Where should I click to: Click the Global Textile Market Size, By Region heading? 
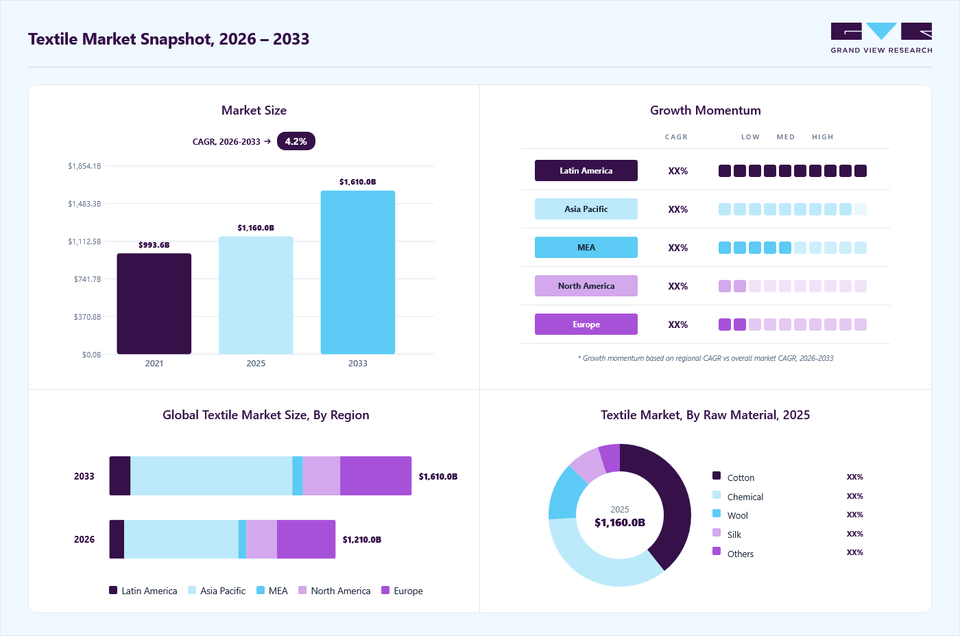[266, 415]
